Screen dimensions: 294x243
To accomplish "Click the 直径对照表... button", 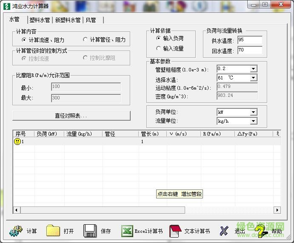I will click(x=71, y=116).
